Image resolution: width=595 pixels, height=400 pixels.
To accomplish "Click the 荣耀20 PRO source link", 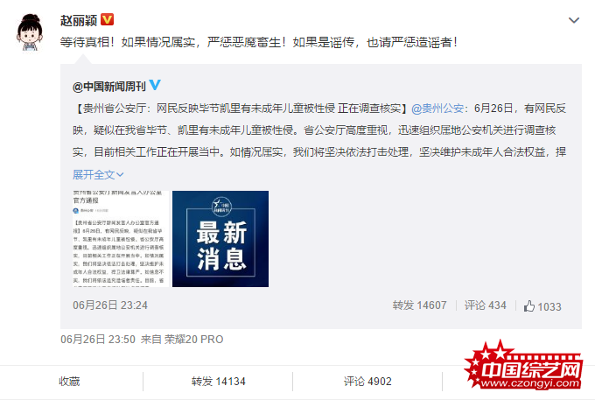I will tap(193, 340).
